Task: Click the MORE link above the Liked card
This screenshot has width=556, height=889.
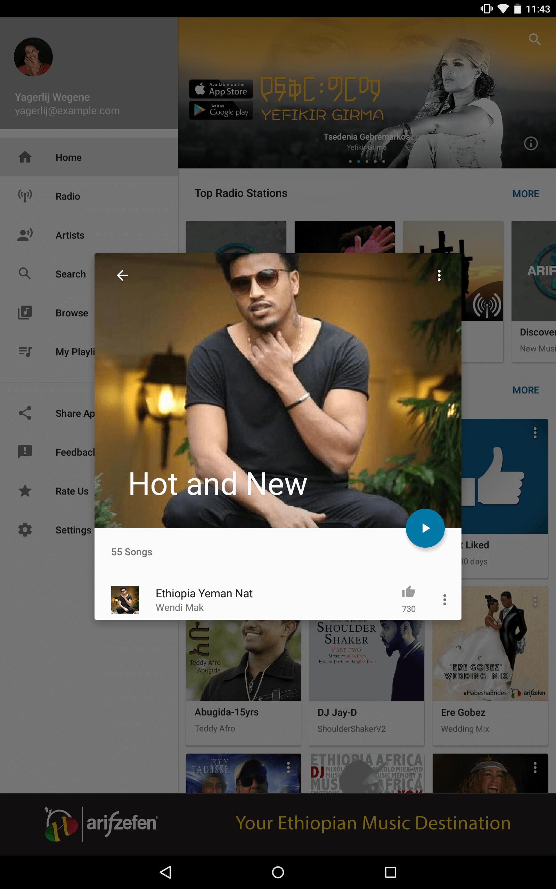Action: tap(526, 390)
